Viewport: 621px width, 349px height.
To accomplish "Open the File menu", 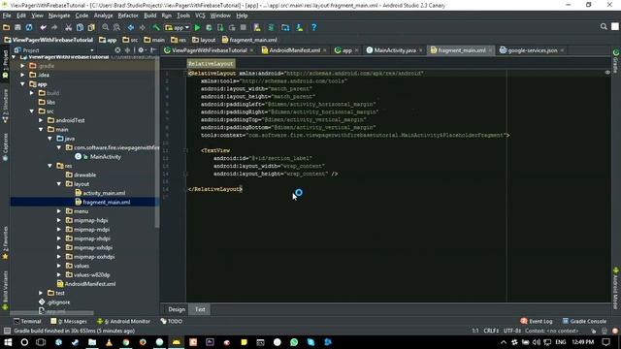I will pos(7,16).
